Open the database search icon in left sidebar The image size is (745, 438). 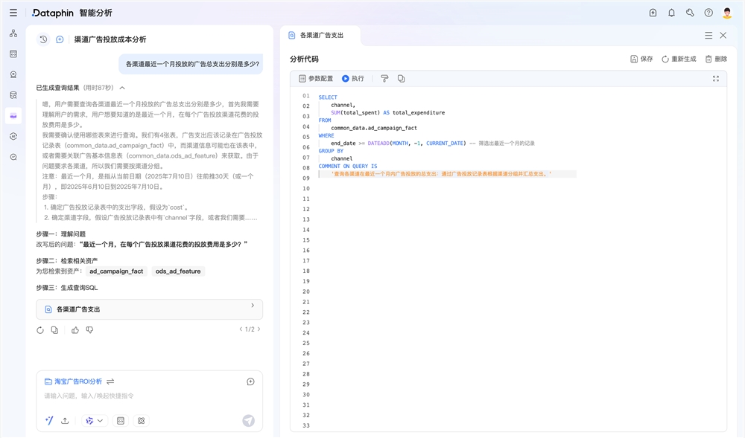pos(13,95)
